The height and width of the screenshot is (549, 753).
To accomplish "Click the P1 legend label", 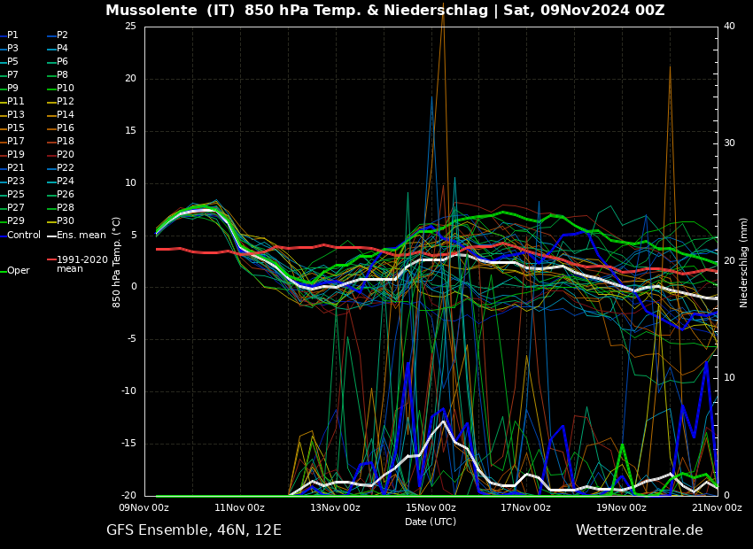I will pyautogui.click(x=12, y=35).
